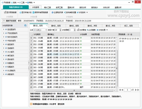Click the 余数系列 tree item label
The width and height of the screenshot is (142, 109).
(x=11, y=74)
